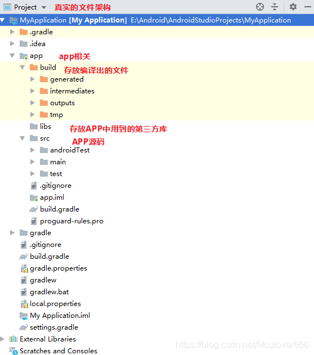This screenshot has height=355, width=314.
Task: Expand the outputs folder
Action: pos(33,103)
